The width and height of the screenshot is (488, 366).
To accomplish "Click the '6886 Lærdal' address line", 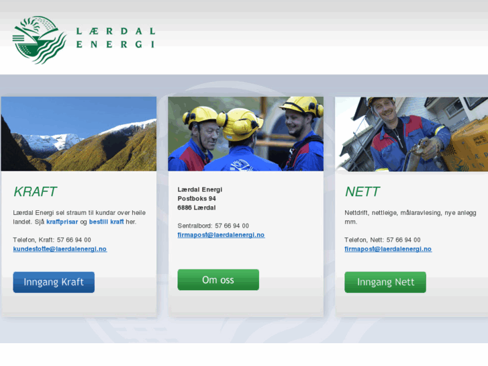I will [x=197, y=208].
